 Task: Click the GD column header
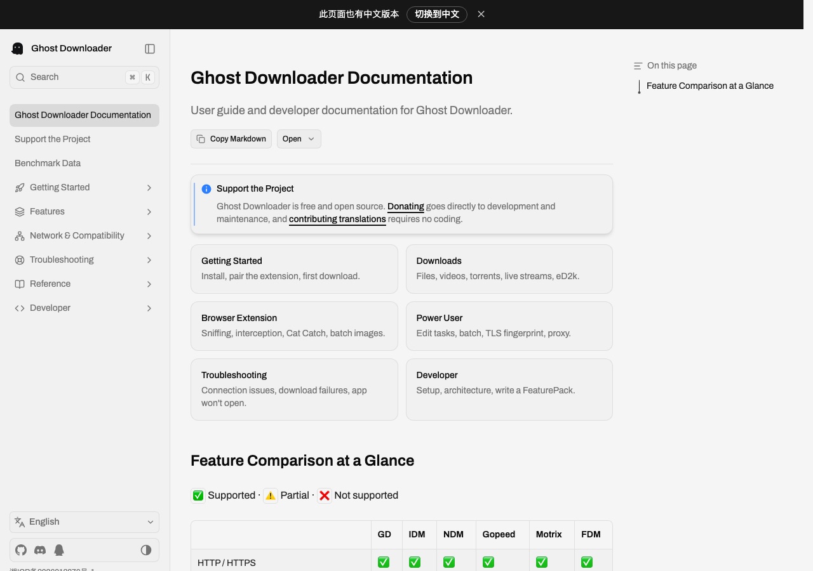click(384, 535)
